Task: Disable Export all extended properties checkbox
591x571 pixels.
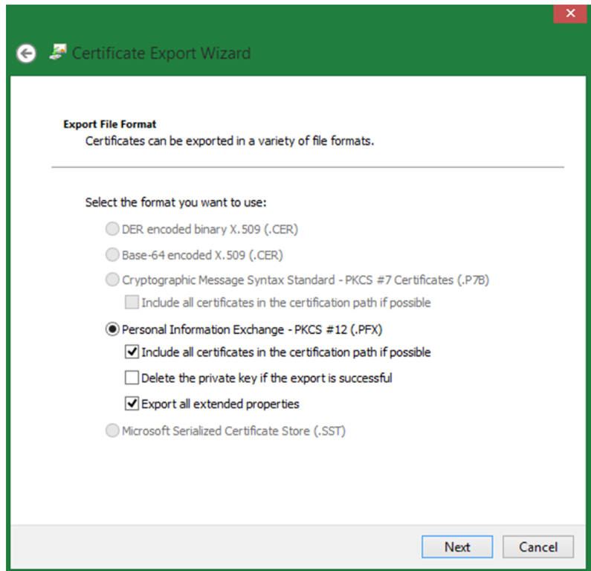Action: (132, 404)
